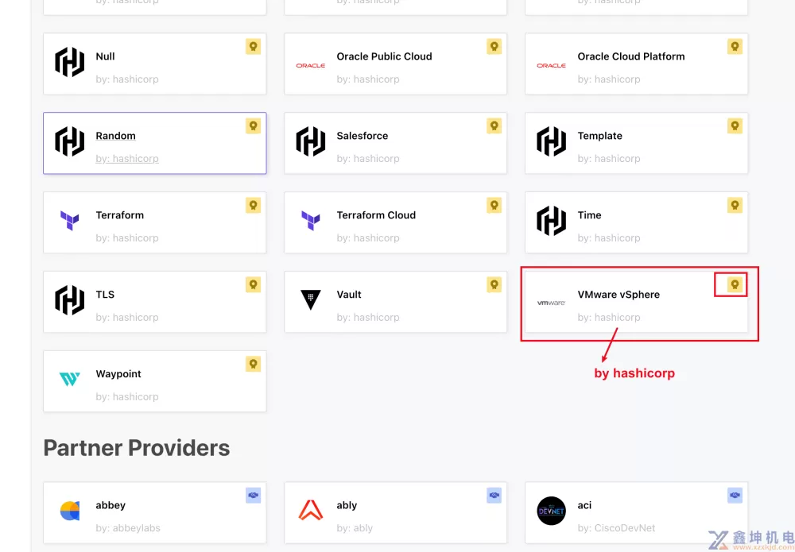795x552 pixels.
Task: Click the partner badge on the aci card
Action: pyautogui.click(x=735, y=496)
